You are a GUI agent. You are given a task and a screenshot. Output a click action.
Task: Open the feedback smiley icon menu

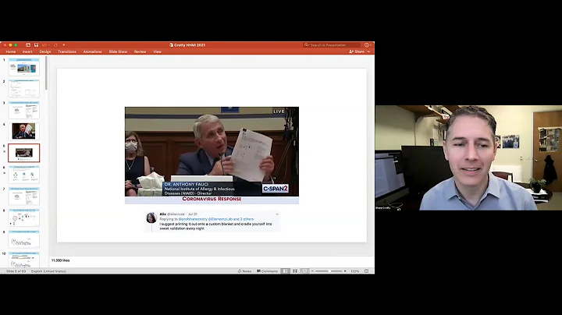point(368,45)
